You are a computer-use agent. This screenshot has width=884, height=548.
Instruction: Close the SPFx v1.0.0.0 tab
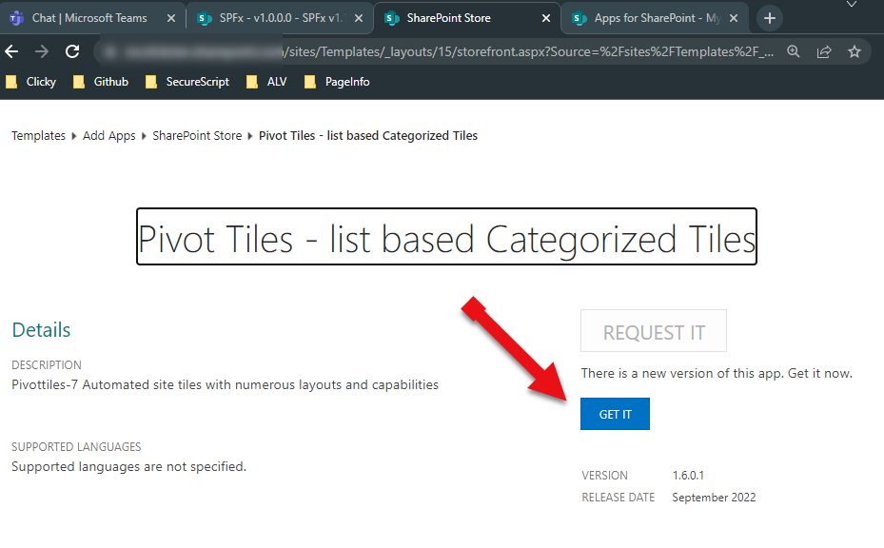(x=358, y=18)
